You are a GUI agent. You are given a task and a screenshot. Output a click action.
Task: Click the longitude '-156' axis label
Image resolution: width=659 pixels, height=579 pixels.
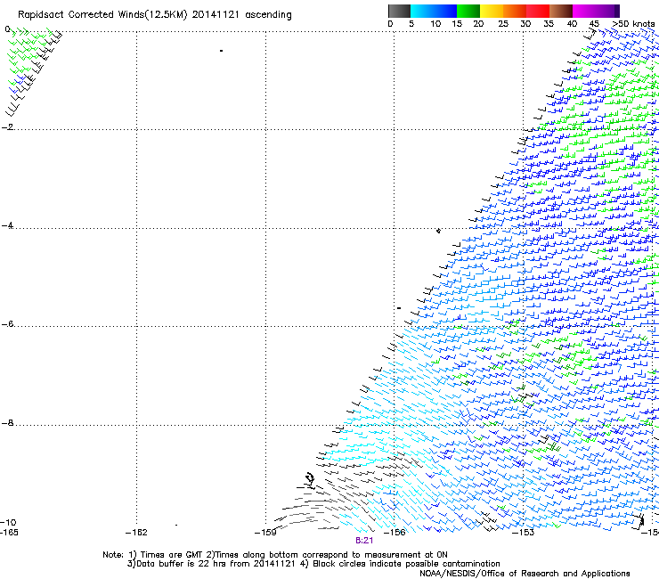tap(395, 533)
